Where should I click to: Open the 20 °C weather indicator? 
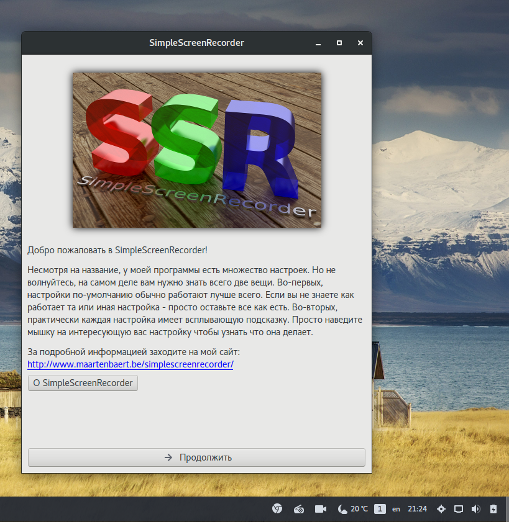pyautogui.click(x=352, y=509)
